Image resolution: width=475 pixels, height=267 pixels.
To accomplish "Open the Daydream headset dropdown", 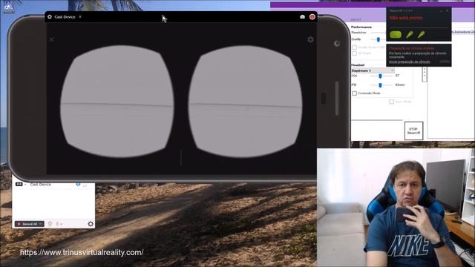I will [x=373, y=70].
